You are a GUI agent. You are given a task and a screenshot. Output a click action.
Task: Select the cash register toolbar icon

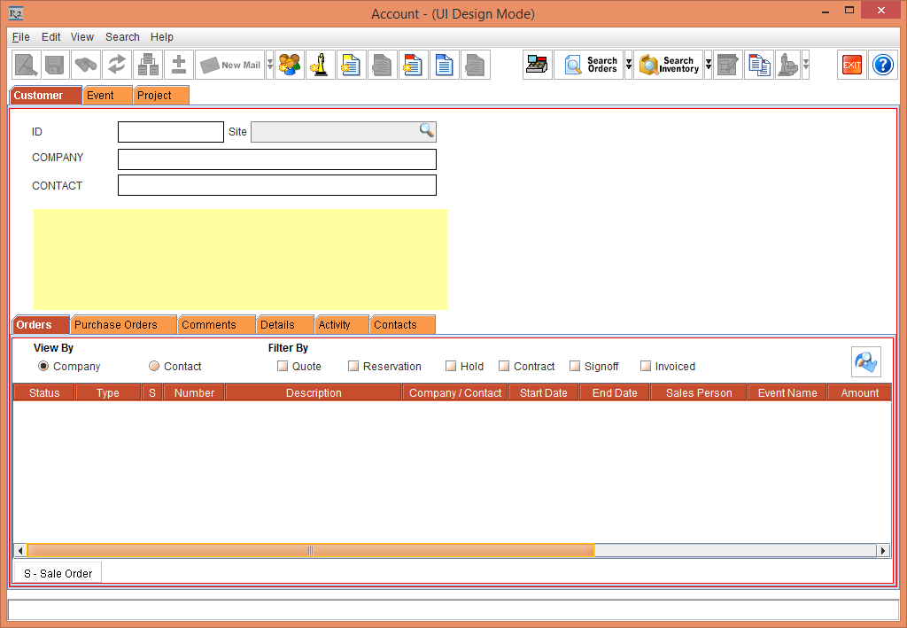537,65
